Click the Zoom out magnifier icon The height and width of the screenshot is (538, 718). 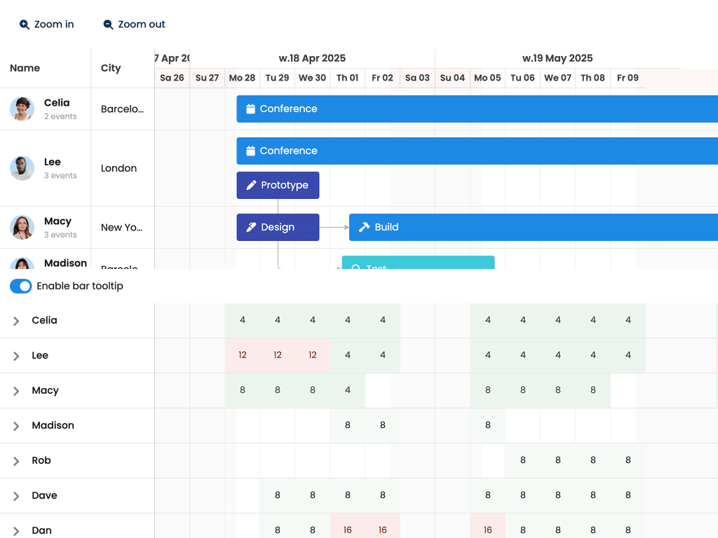(108, 25)
